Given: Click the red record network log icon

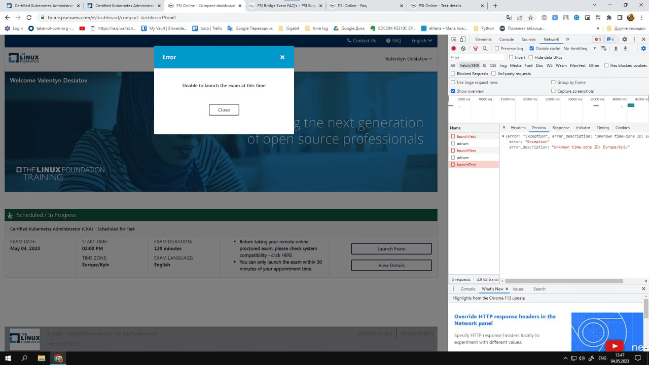Looking at the screenshot, I should (x=453, y=49).
